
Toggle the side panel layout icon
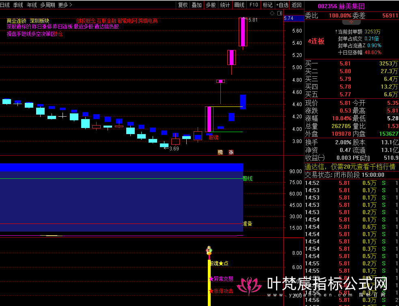pos(279,13)
